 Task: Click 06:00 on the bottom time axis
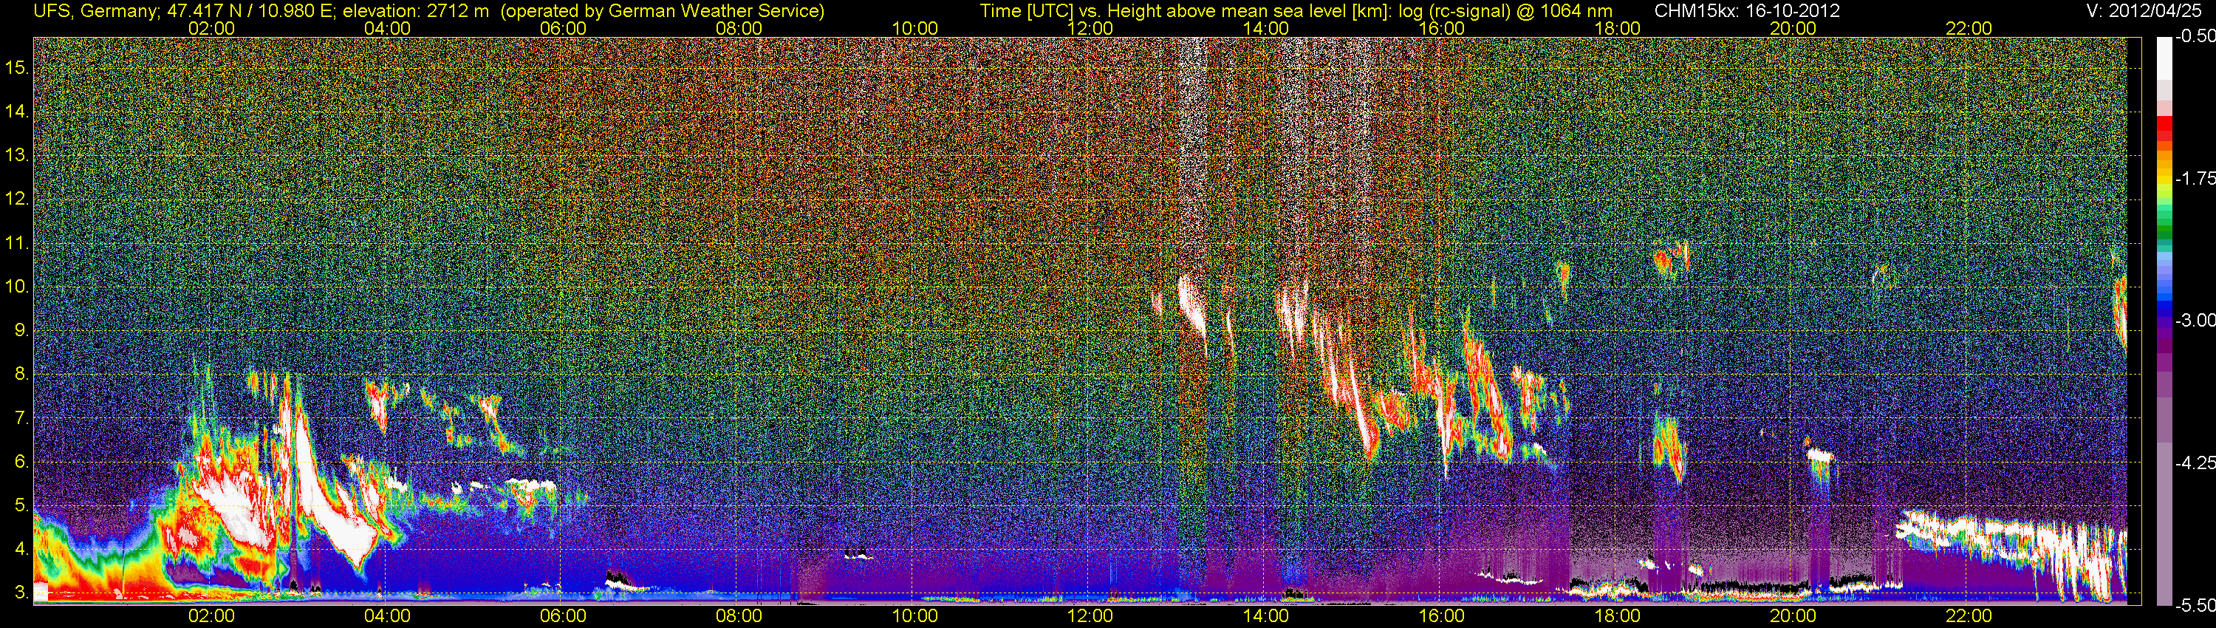[564, 616]
